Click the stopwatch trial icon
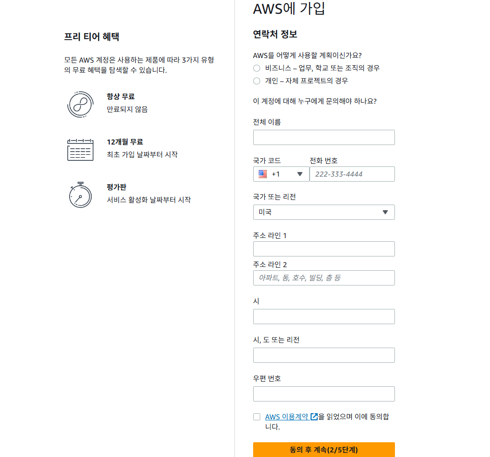 80,195
